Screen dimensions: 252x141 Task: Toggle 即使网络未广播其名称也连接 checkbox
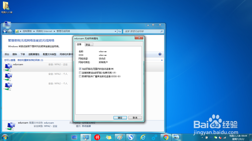80,76
